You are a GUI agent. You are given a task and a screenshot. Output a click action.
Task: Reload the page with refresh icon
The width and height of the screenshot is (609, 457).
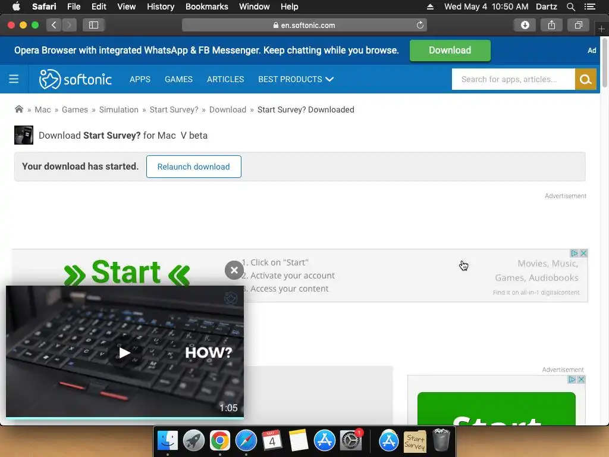point(420,25)
